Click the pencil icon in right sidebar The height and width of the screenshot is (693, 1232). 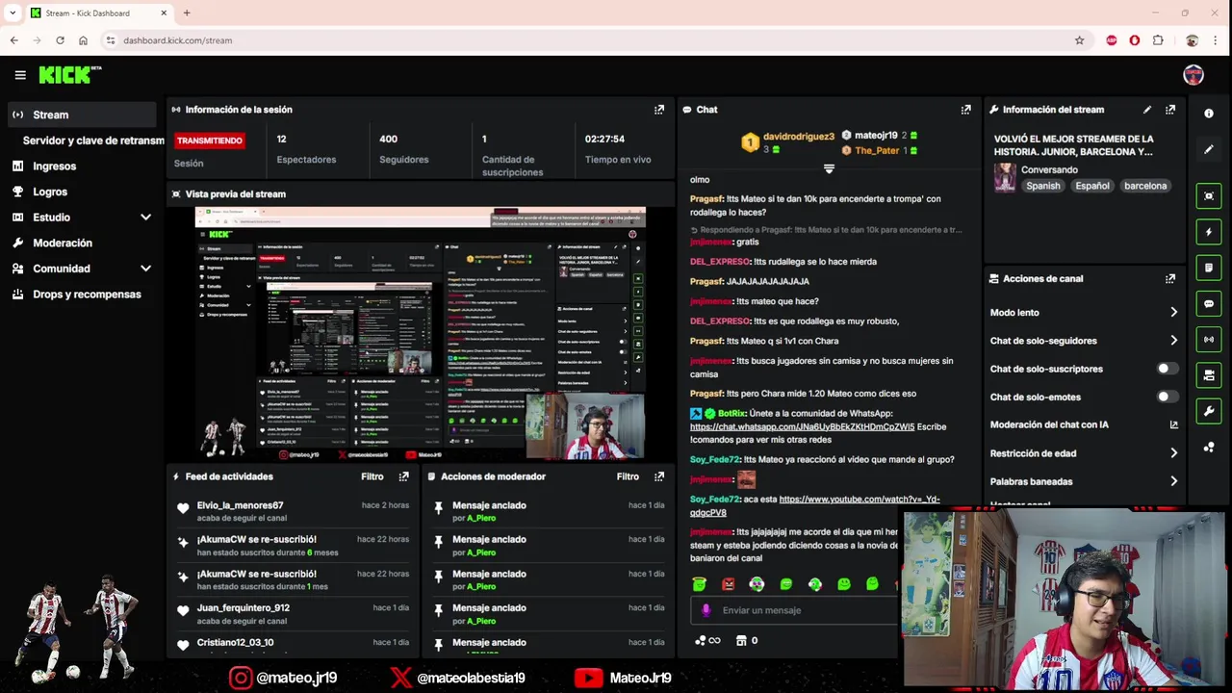(1209, 149)
